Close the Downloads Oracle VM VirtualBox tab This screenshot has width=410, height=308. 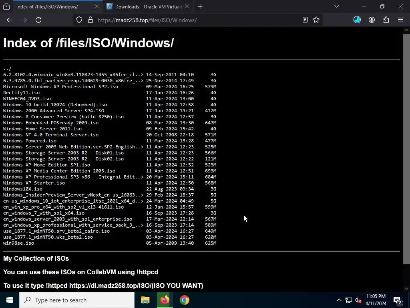click(187, 6)
